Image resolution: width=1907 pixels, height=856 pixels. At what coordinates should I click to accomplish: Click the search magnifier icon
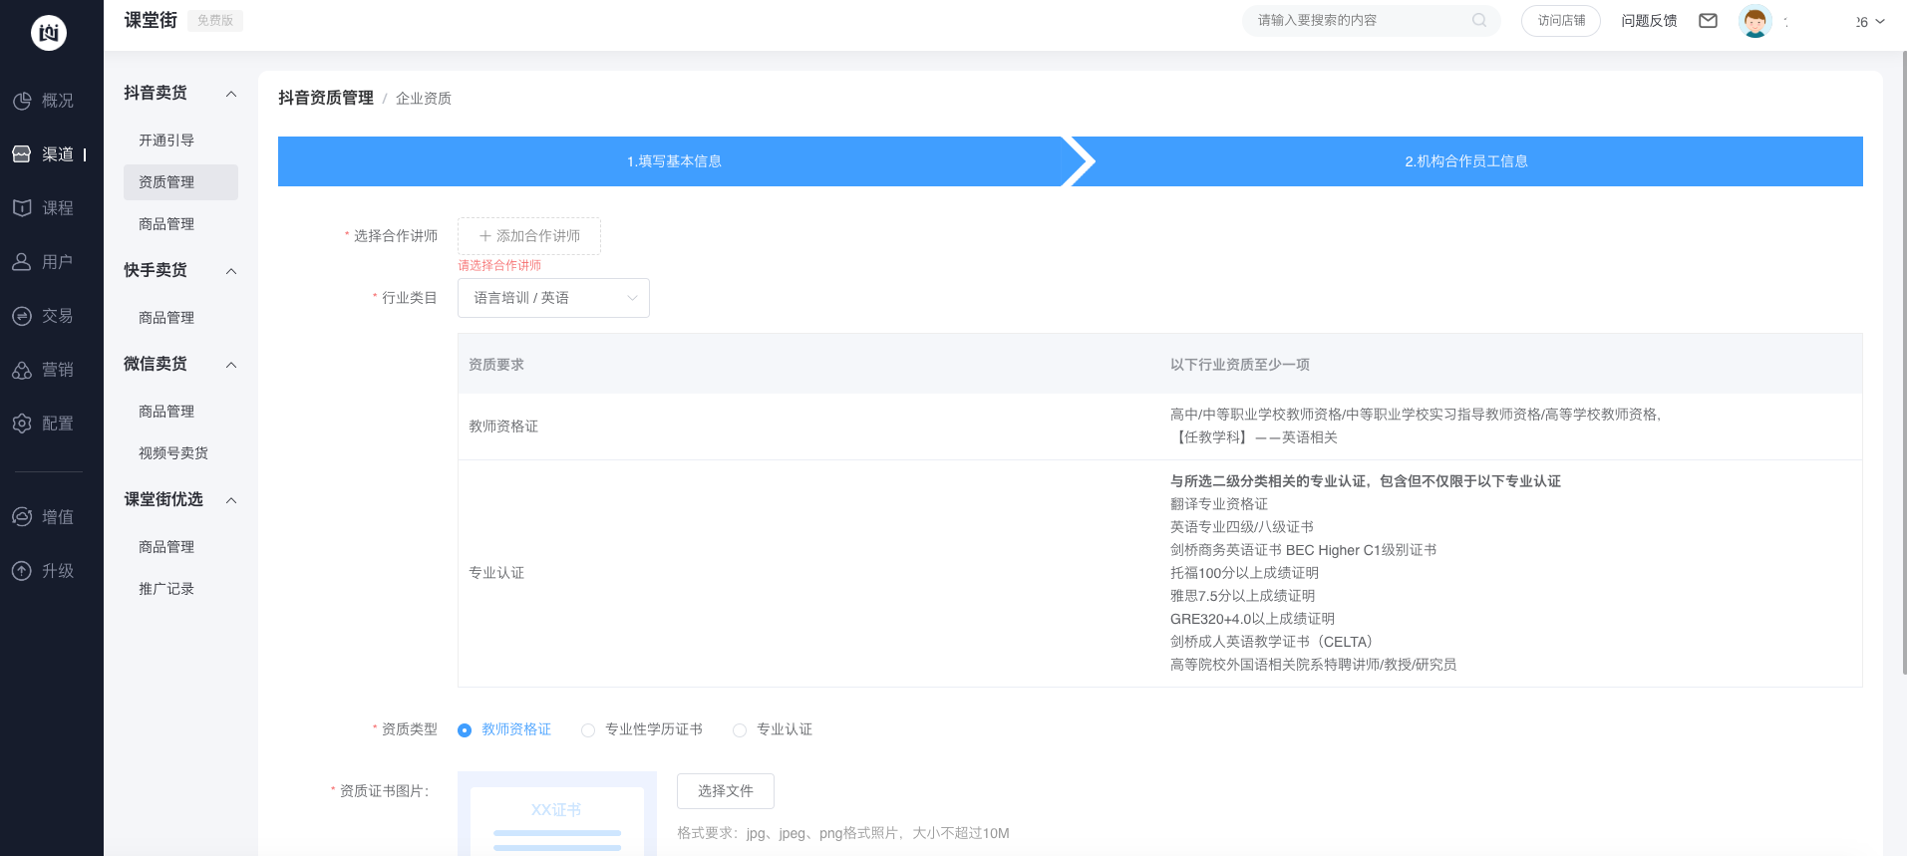pos(1479,20)
